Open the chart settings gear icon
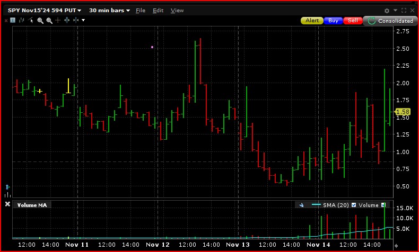This screenshot has width=419, height=252. [387, 11]
